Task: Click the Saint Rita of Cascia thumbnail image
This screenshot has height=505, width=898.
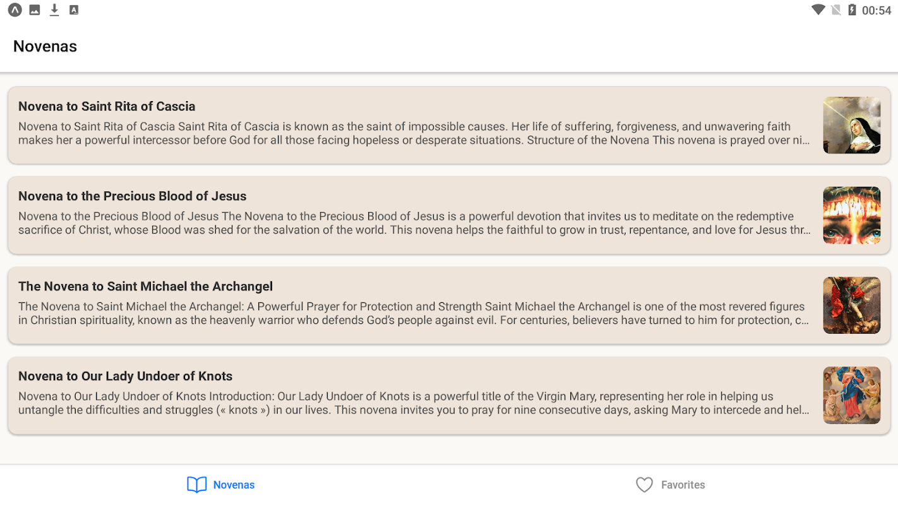Action: (851, 125)
